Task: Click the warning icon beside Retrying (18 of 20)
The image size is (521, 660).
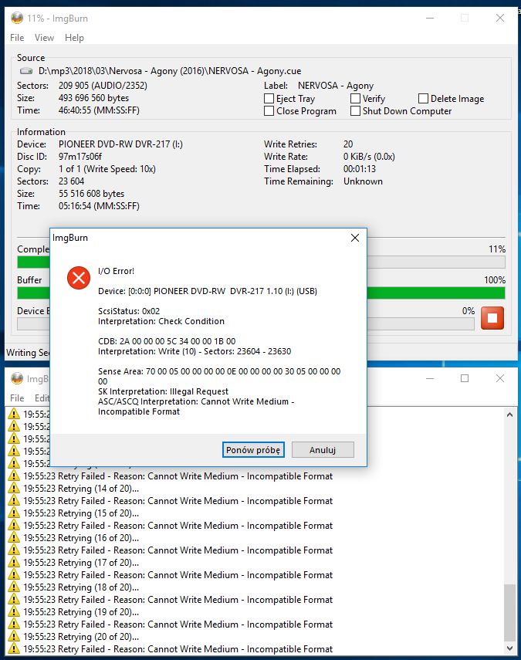Action: pyautogui.click(x=14, y=587)
